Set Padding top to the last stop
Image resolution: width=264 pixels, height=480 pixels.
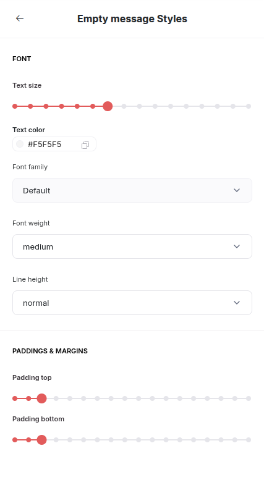[x=249, y=398]
